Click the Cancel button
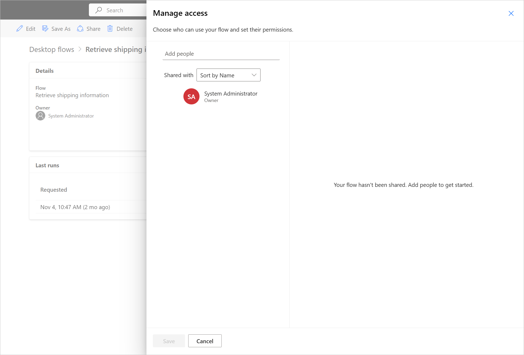Screen dimensions: 524x355 (x=205, y=341)
